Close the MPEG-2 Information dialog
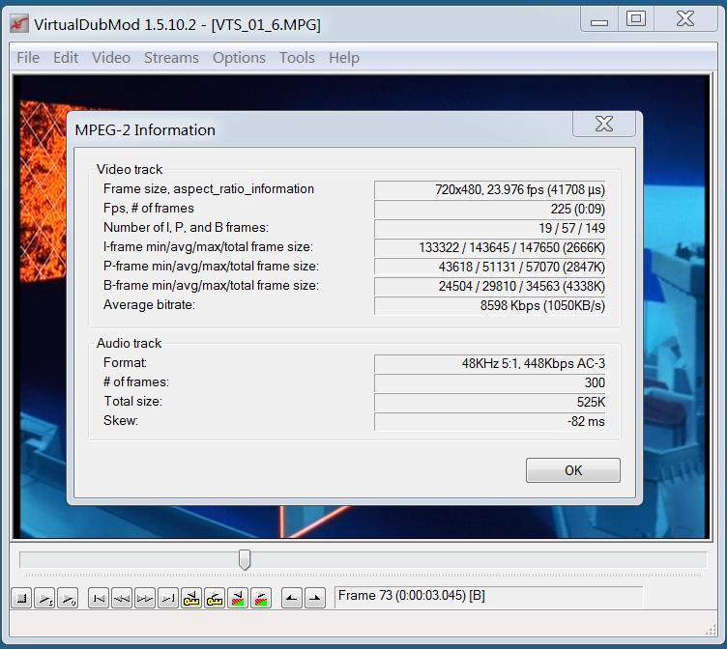727x649 pixels. click(x=604, y=124)
